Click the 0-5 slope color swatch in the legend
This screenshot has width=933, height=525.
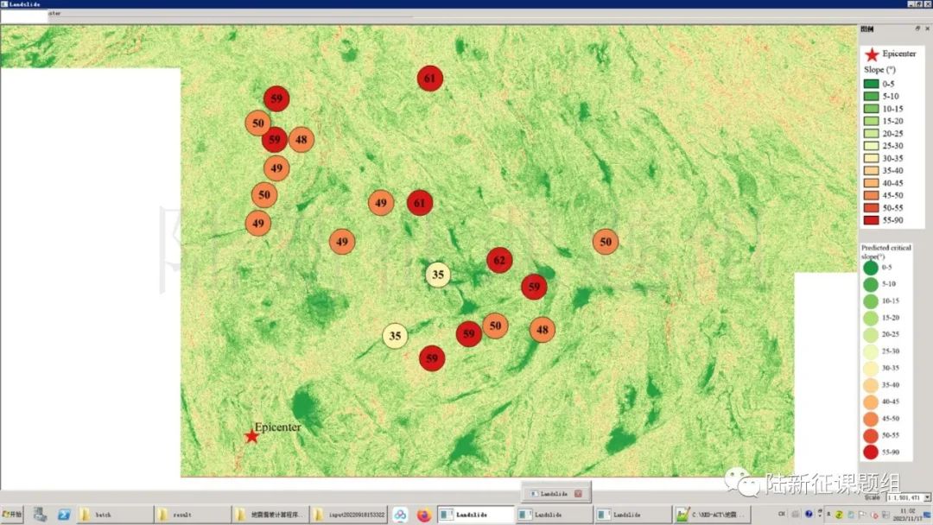tap(871, 84)
